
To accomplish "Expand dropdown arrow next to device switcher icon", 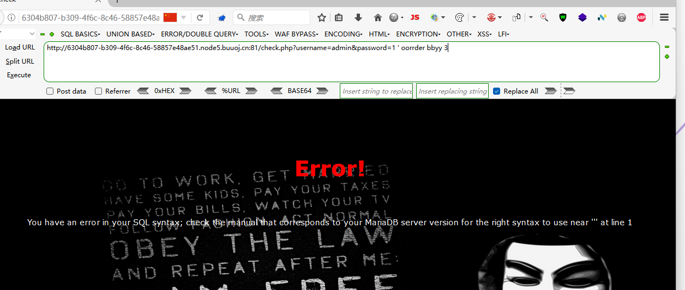I will click(531, 17).
